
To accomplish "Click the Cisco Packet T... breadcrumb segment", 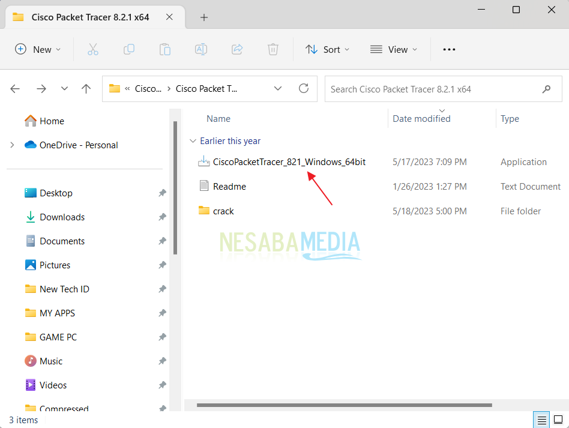I will [206, 89].
